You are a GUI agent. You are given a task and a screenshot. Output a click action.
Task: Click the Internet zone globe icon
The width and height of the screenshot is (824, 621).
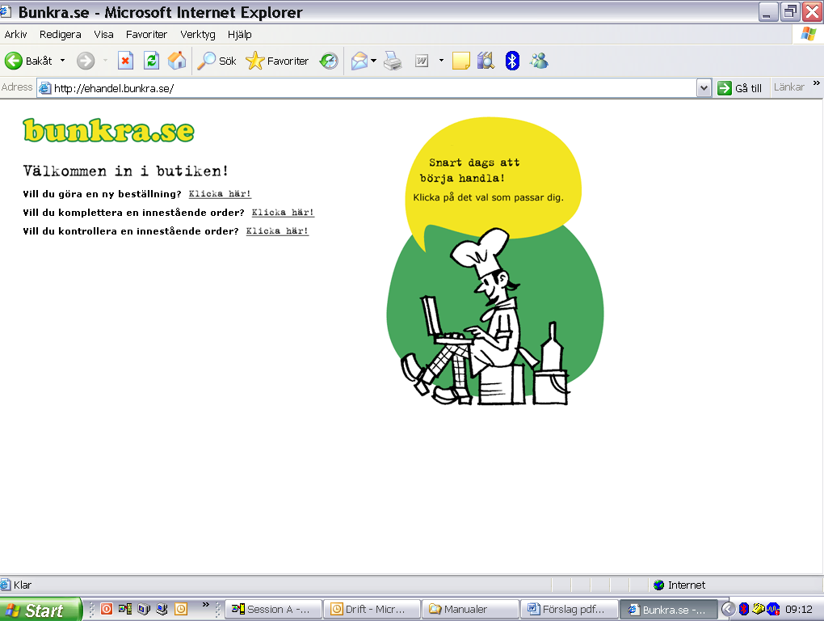(x=658, y=585)
